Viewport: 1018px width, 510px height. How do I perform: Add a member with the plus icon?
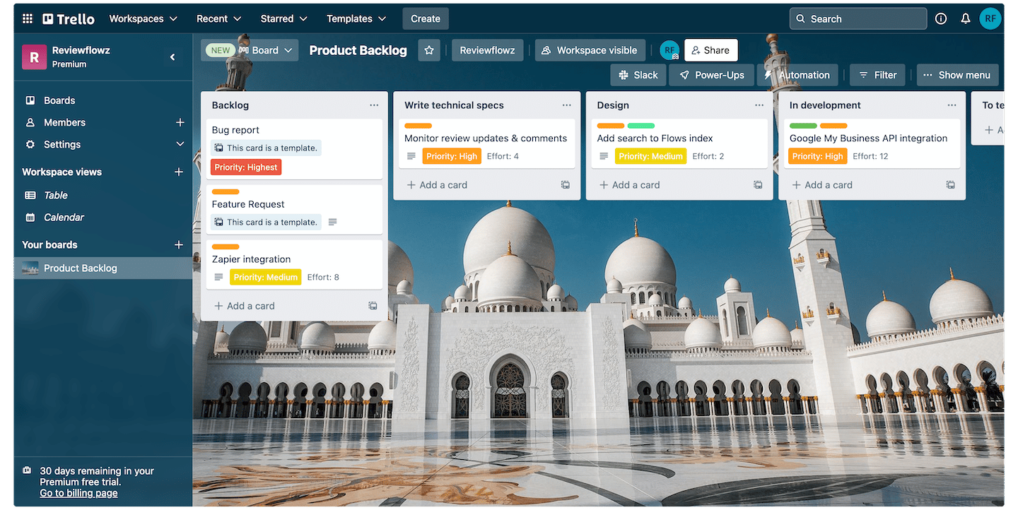pyautogui.click(x=180, y=122)
